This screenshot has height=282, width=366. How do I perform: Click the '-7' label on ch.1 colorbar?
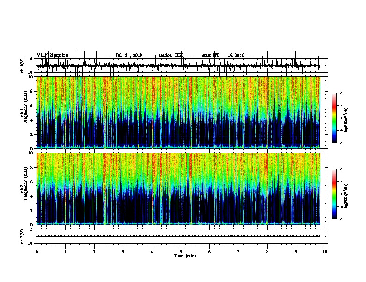(341, 143)
